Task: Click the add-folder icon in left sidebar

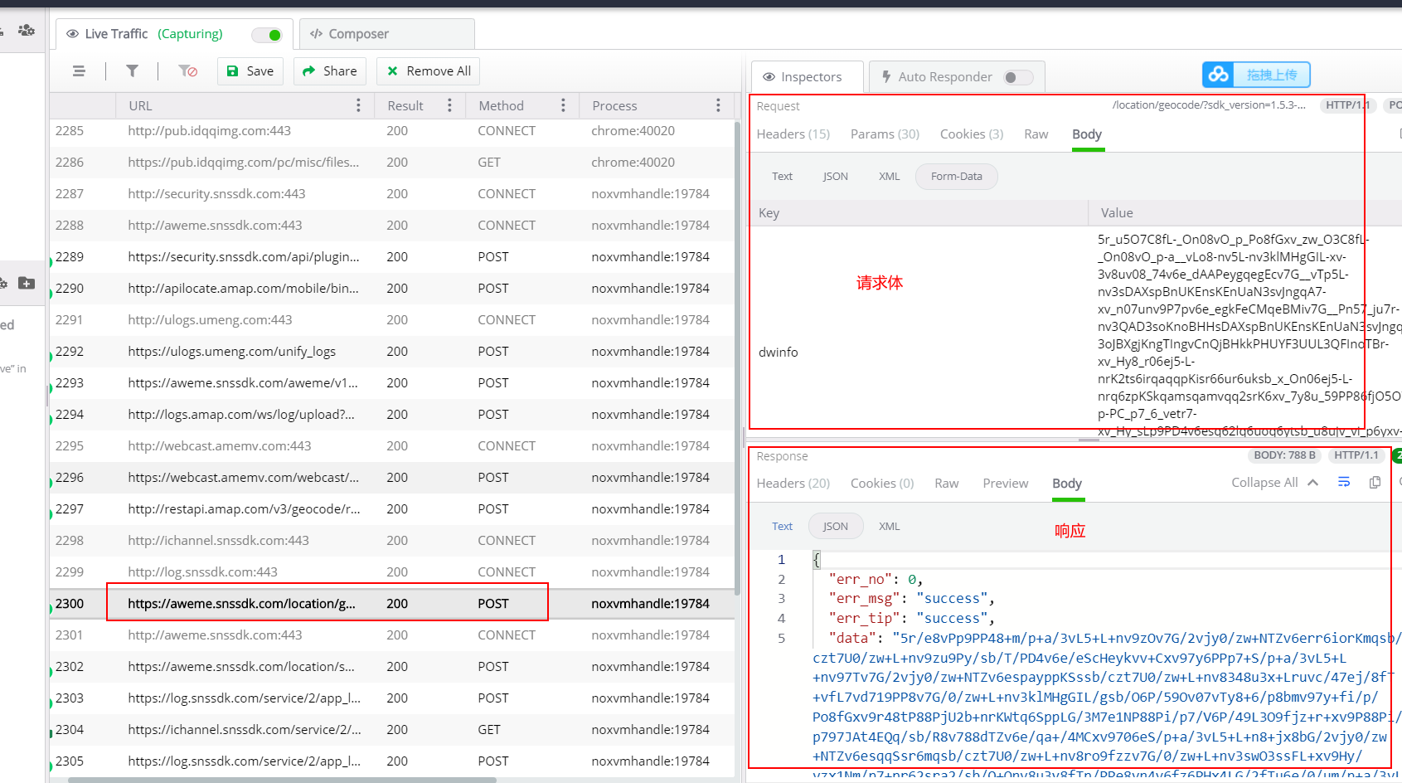Action: (27, 283)
